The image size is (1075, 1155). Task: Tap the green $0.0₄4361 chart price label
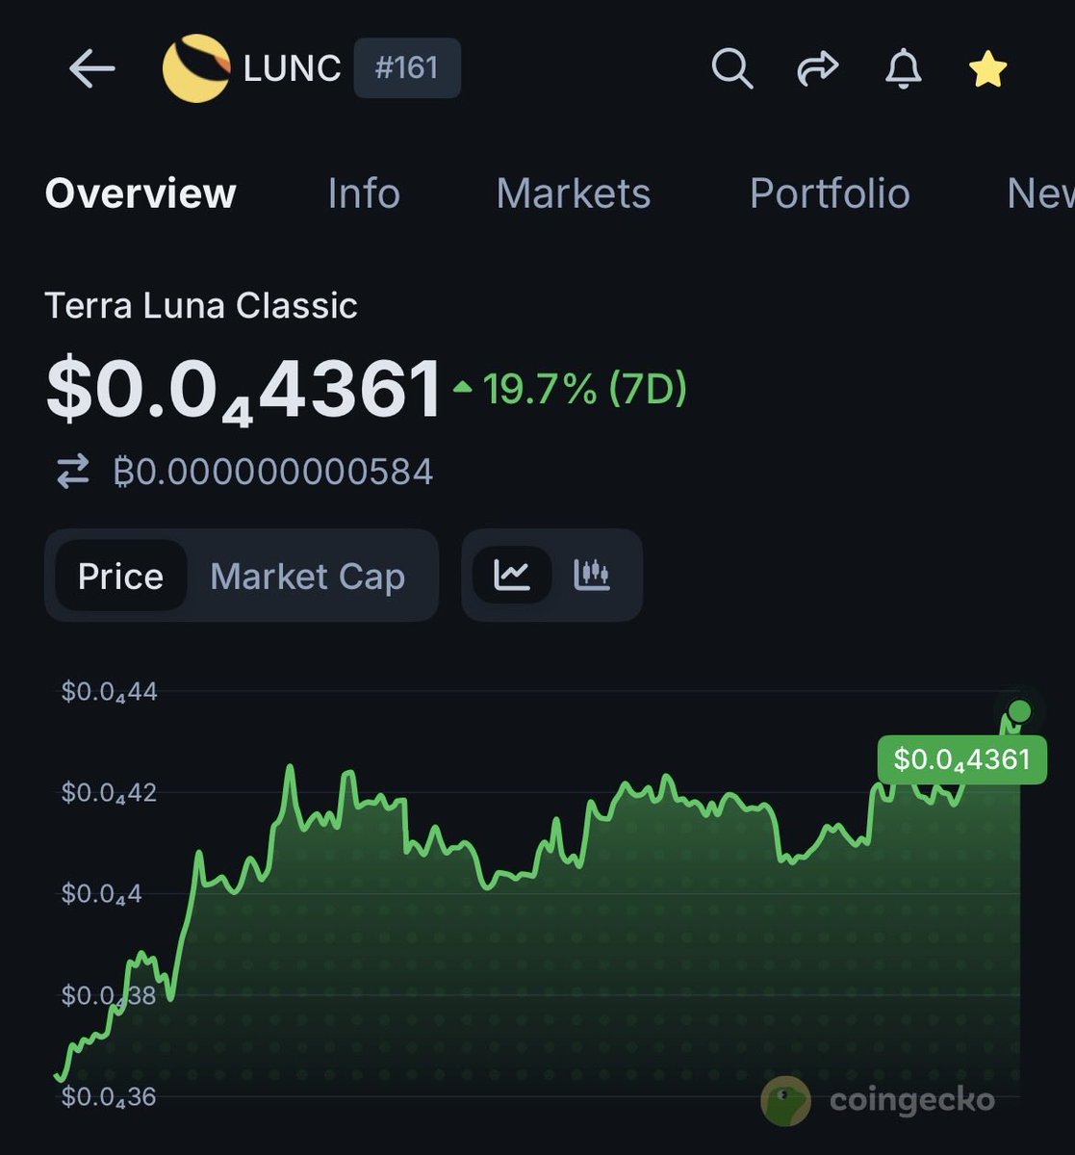(x=961, y=759)
